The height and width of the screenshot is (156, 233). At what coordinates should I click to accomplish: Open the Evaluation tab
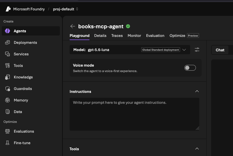click(155, 35)
